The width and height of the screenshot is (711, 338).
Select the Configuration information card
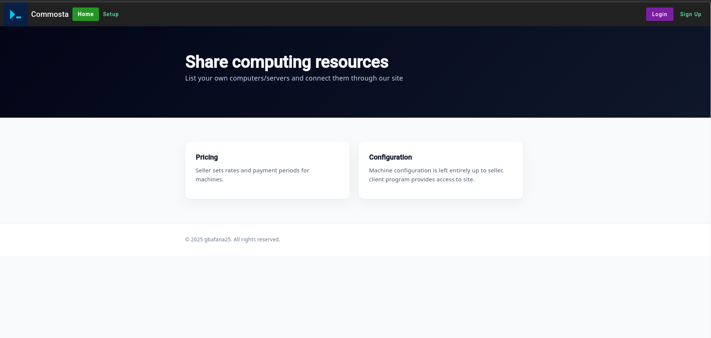tap(440, 170)
